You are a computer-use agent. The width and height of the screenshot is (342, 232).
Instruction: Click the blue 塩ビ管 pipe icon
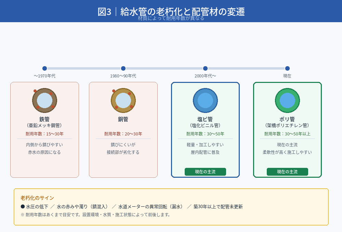[205, 100]
